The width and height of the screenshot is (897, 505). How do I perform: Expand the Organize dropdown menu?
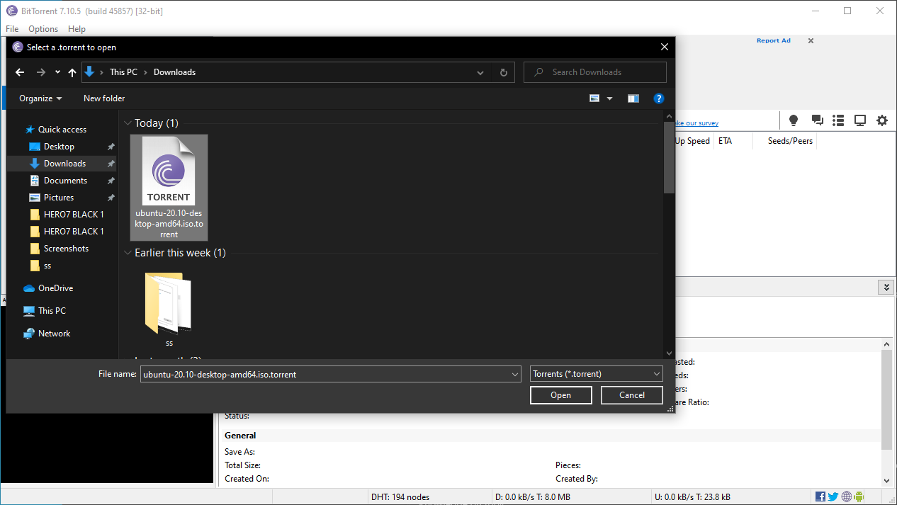(40, 98)
